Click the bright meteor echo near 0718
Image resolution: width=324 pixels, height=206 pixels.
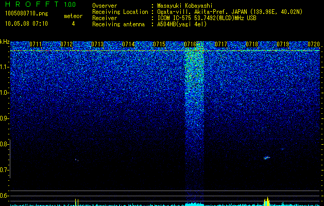click(x=267, y=158)
